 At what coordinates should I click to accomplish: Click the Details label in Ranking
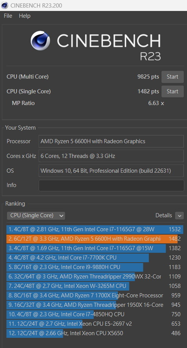click(164, 215)
